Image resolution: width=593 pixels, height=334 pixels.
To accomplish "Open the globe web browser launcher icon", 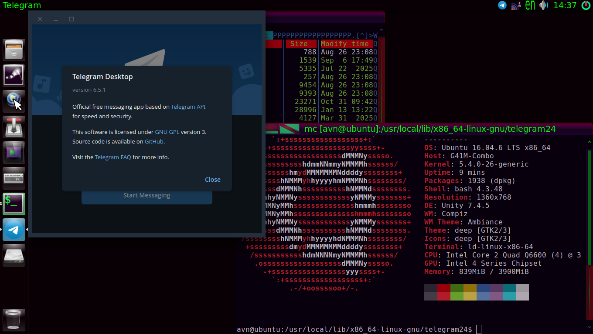I will (14, 101).
